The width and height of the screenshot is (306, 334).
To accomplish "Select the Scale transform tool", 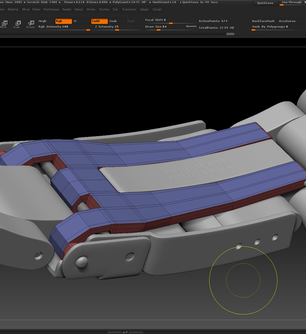I will tap(17, 24).
